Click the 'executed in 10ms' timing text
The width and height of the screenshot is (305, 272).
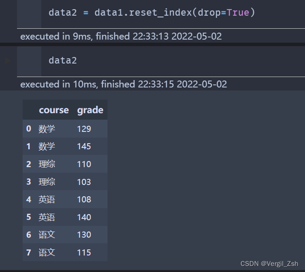click(x=124, y=84)
